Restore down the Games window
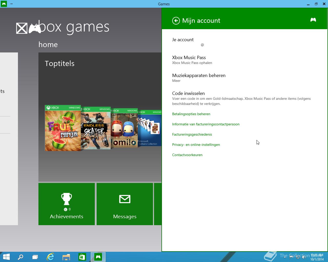 point(316,4)
